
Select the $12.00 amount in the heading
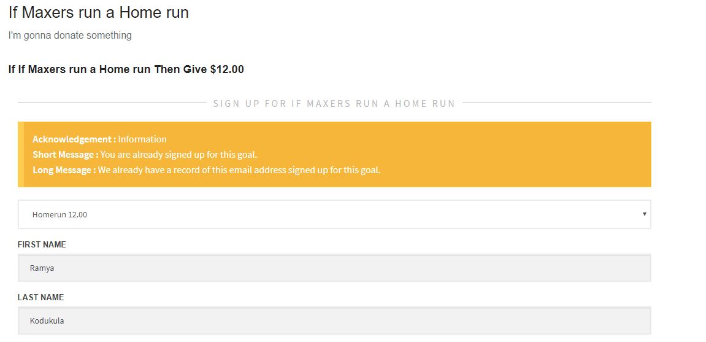pyautogui.click(x=227, y=69)
